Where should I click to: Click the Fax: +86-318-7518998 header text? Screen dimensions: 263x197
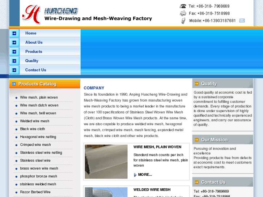pyautogui.click(x=209, y=13)
